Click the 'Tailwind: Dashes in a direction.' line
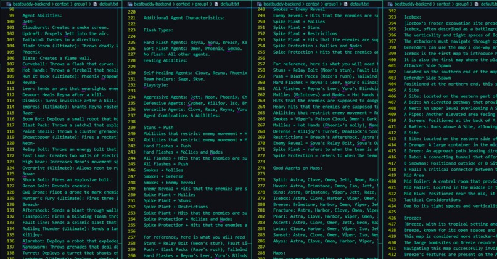The width and height of the screenshot is (497, 259). [62, 39]
